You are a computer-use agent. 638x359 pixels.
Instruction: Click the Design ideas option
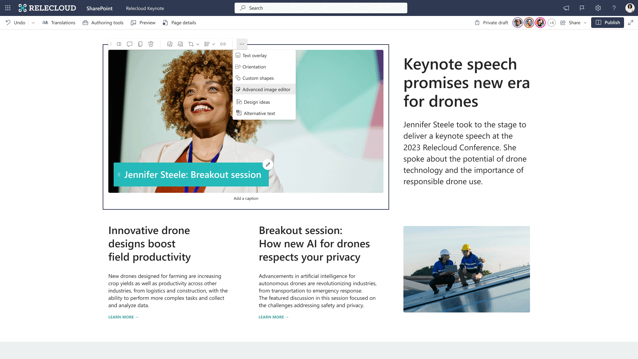pos(257,102)
